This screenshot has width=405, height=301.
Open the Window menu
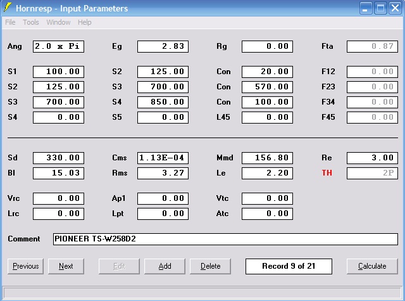58,22
